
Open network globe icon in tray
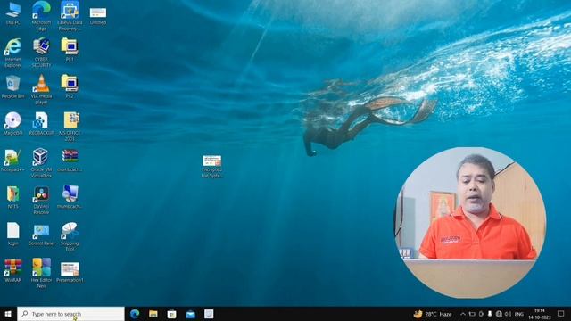[x=499, y=314]
